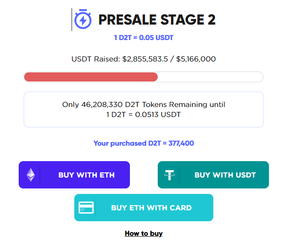The image size is (284, 244).
Task: Click the 1 D2T = 0.0513 USDT next price line
Action: pyautogui.click(x=144, y=115)
